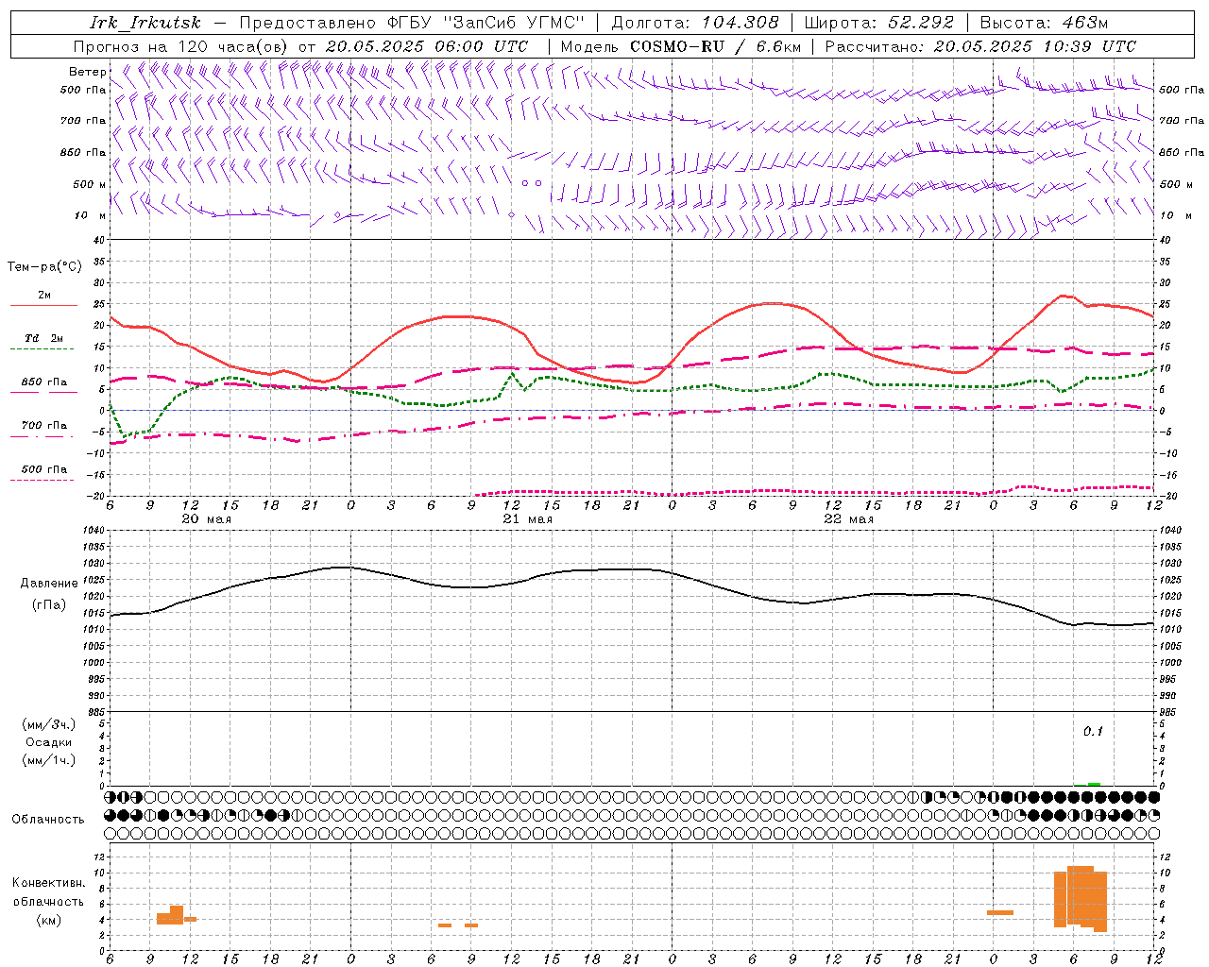Screen dimensions: 1209x967
Task: Click the Ветер wind panel label
Action: [87, 72]
